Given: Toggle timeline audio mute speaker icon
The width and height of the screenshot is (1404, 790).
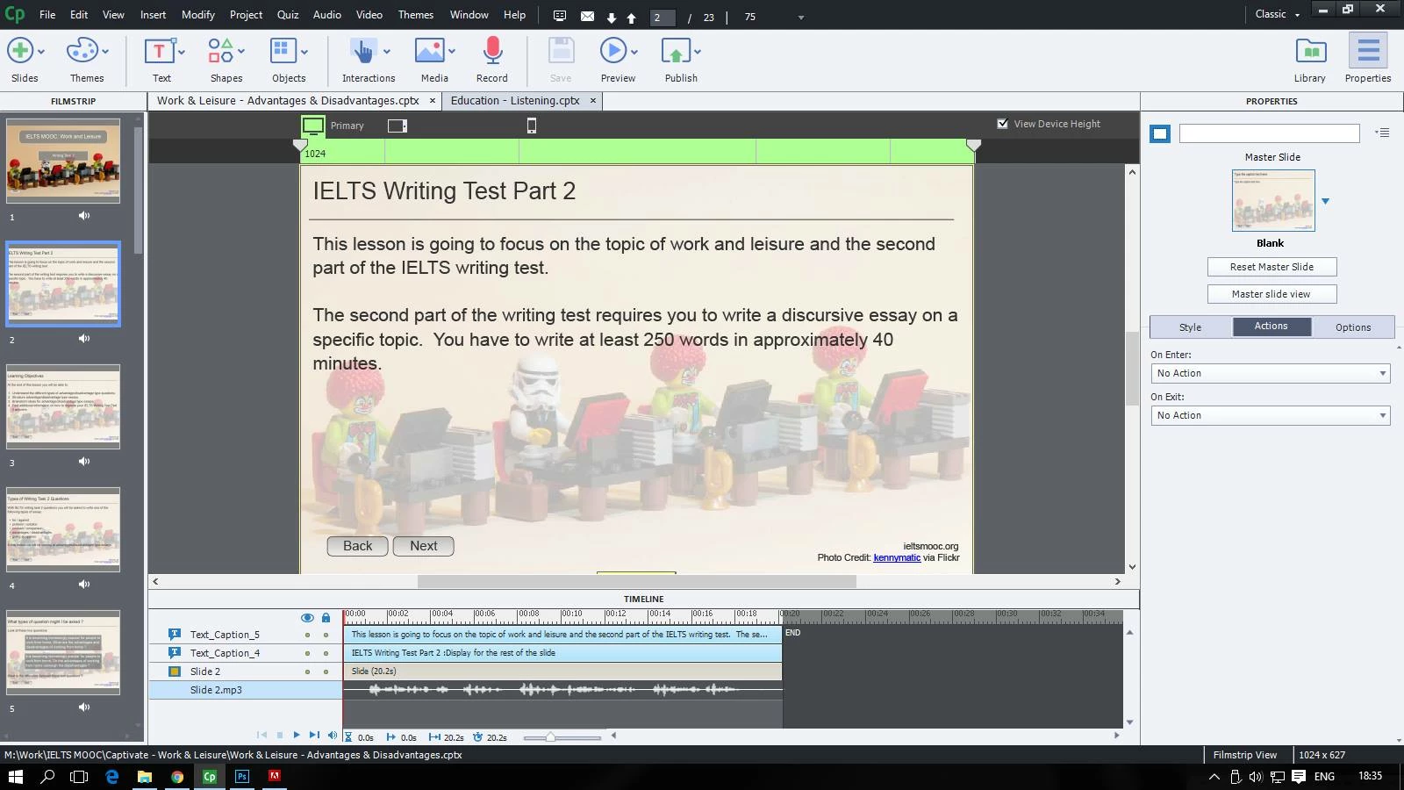Looking at the screenshot, I should point(332,736).
